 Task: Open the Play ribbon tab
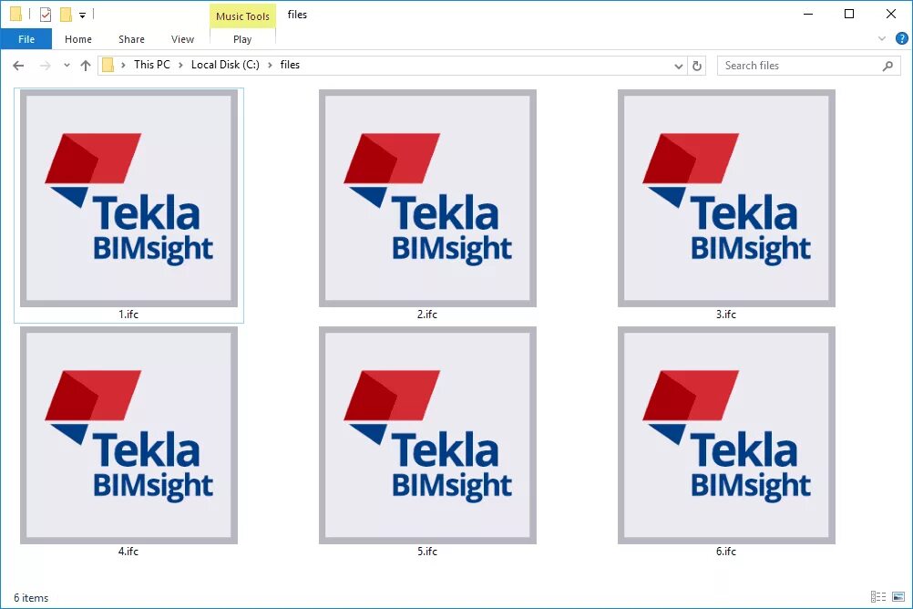tap(242, 39)
